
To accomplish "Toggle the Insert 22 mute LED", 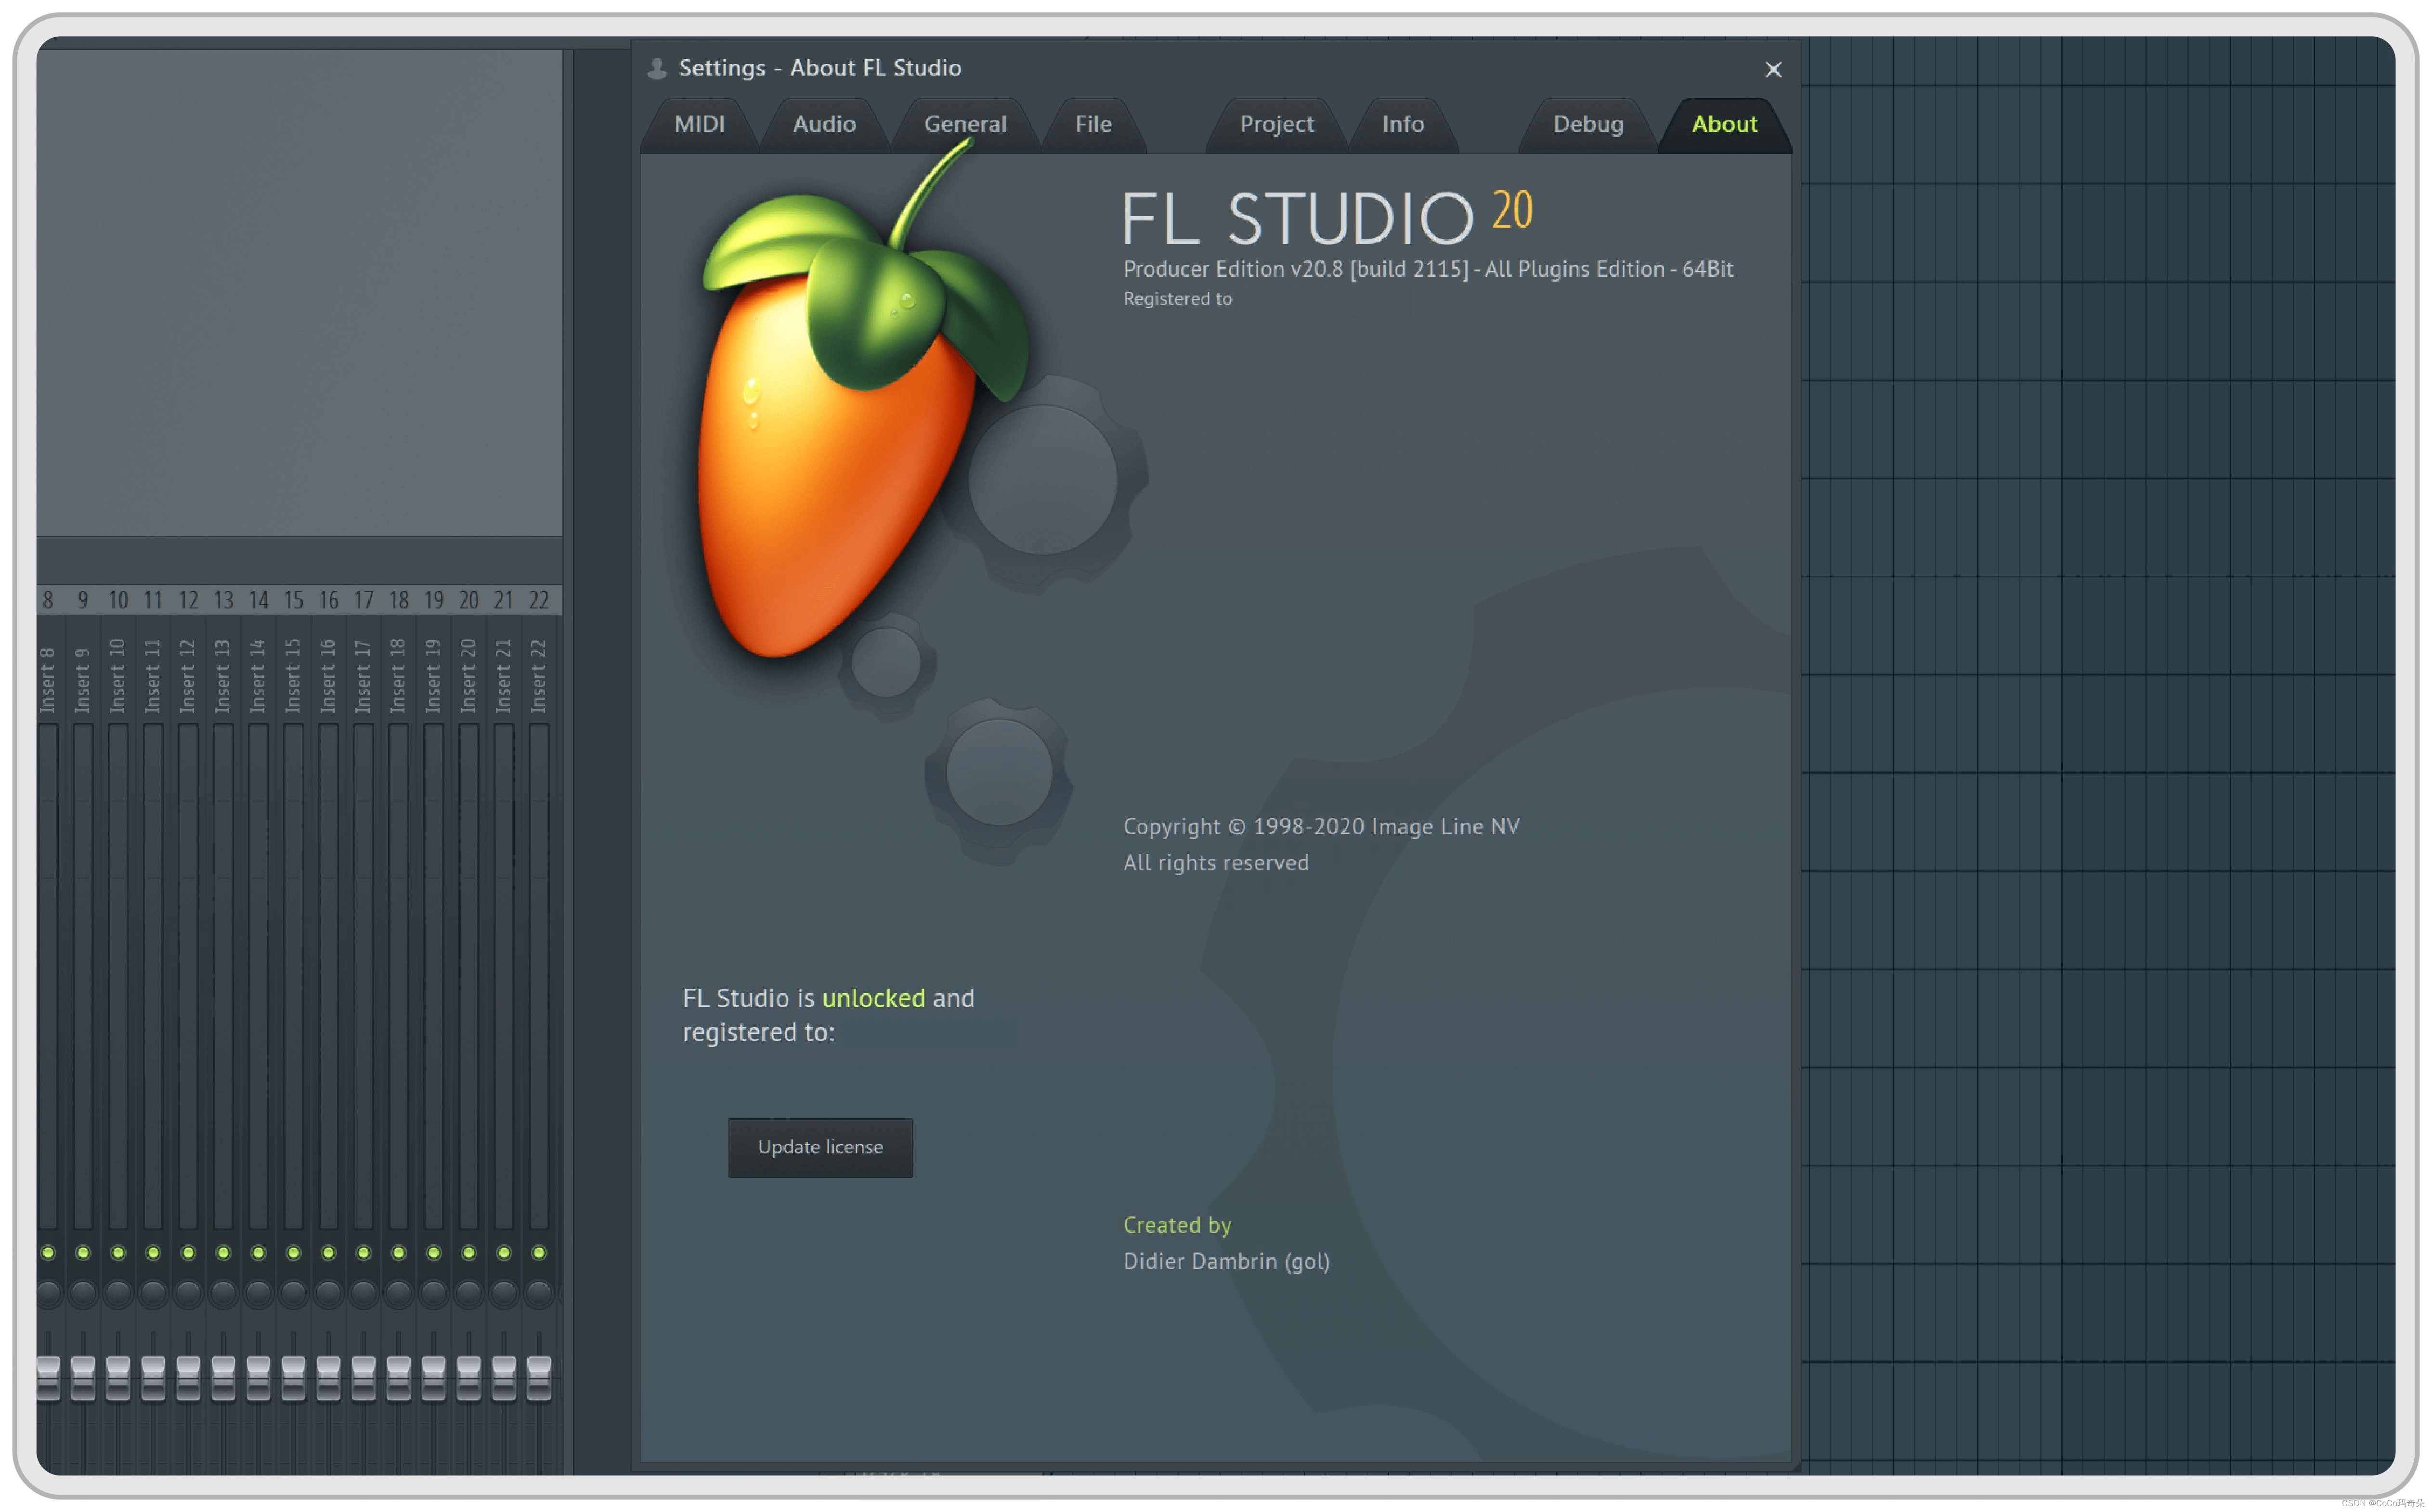I will point(539,1253).
